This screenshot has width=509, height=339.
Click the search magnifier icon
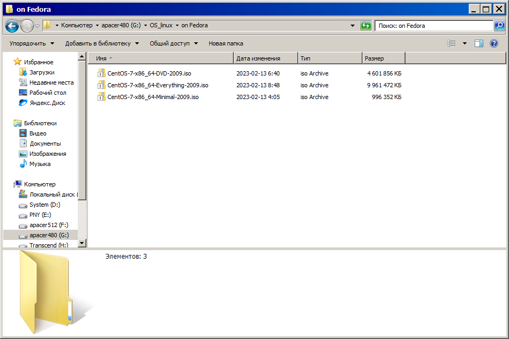click(499, 26)
